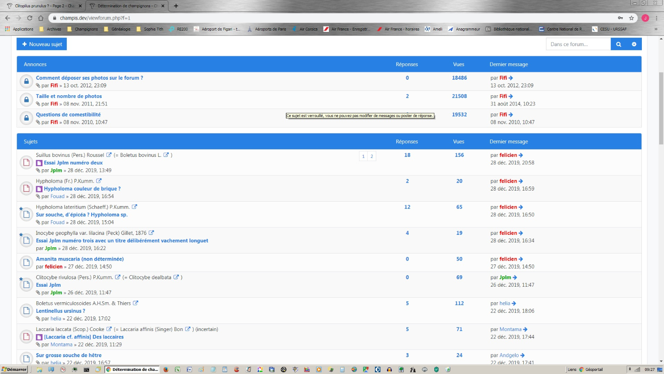Open topic Hypholoma couleur de brique

pos(82,189)
